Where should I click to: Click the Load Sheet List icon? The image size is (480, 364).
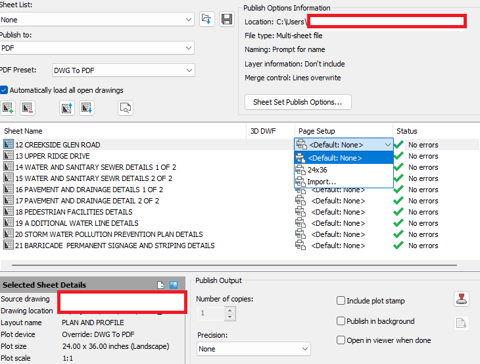(x=207, y=19)
